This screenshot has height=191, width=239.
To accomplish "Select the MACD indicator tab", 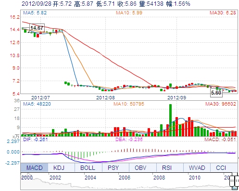I will click(x=34, y=167).
